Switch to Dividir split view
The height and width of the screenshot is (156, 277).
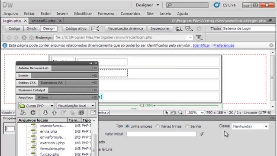pyautogui.click(x=32, y=29)
